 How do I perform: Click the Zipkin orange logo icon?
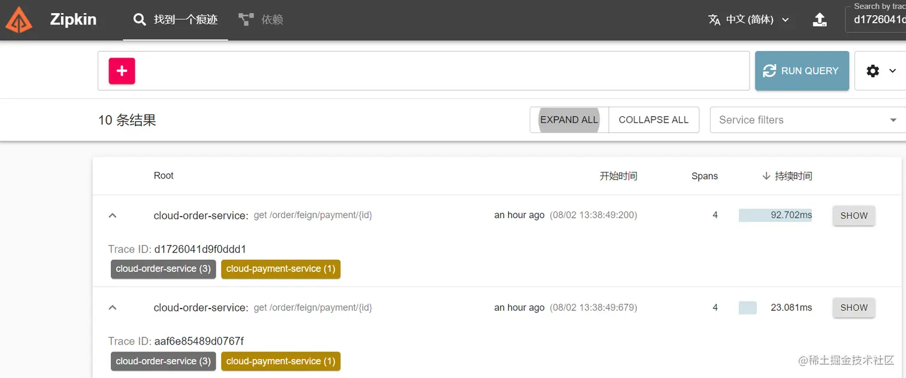(x=19, y=20)
